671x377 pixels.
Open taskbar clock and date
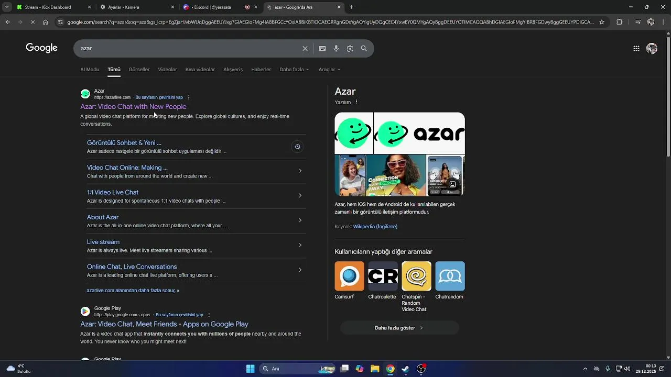coord(646,369)
